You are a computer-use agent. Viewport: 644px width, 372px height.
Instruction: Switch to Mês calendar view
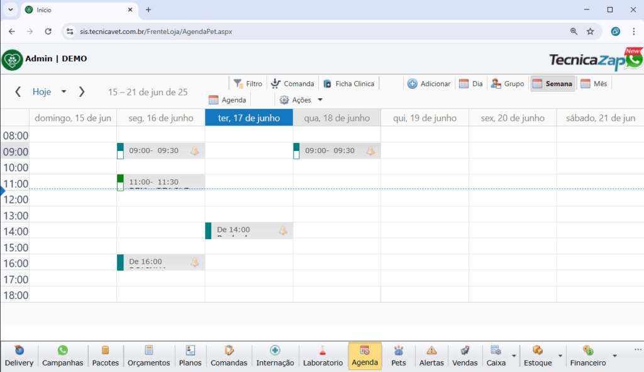(x=594, y=84)
